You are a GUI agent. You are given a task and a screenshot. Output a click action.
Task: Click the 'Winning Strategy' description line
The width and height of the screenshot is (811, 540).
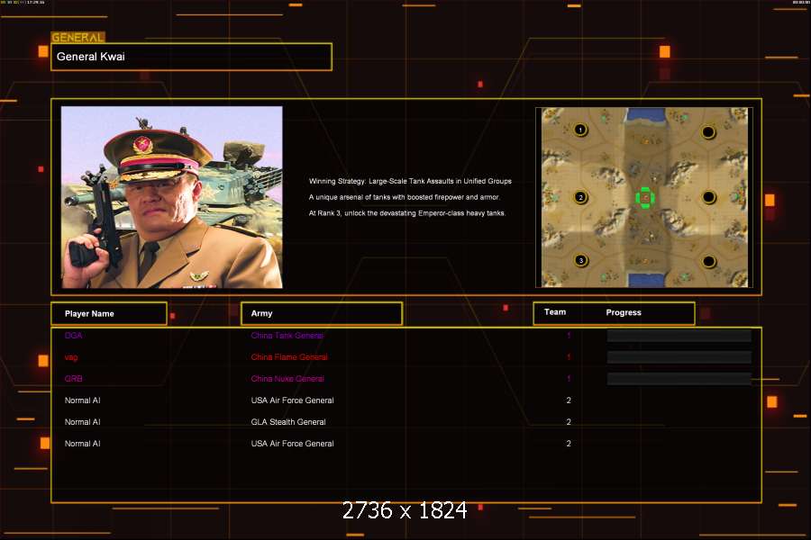(410, 181)
